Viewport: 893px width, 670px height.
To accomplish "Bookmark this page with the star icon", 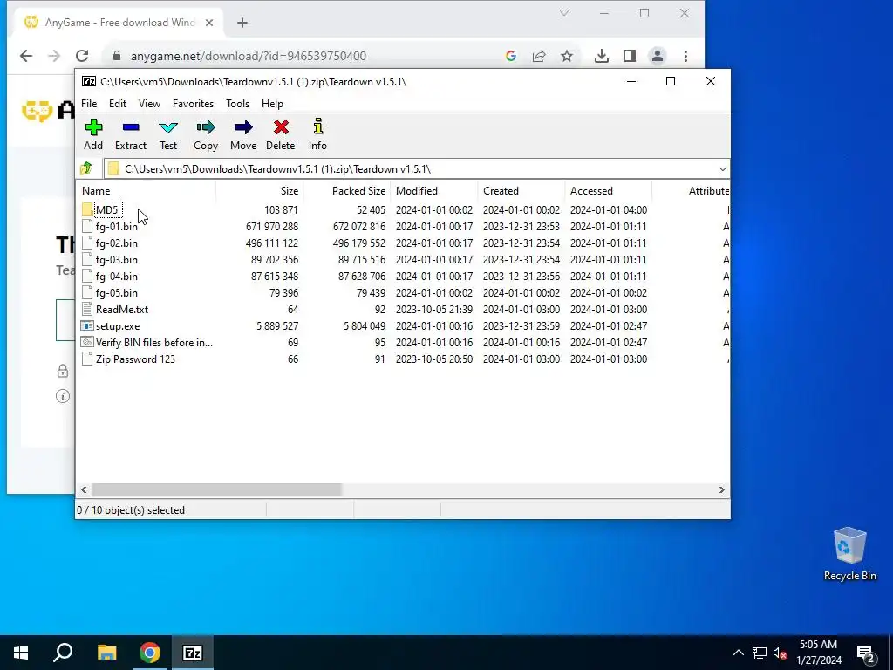I will (x=567, y=56).
